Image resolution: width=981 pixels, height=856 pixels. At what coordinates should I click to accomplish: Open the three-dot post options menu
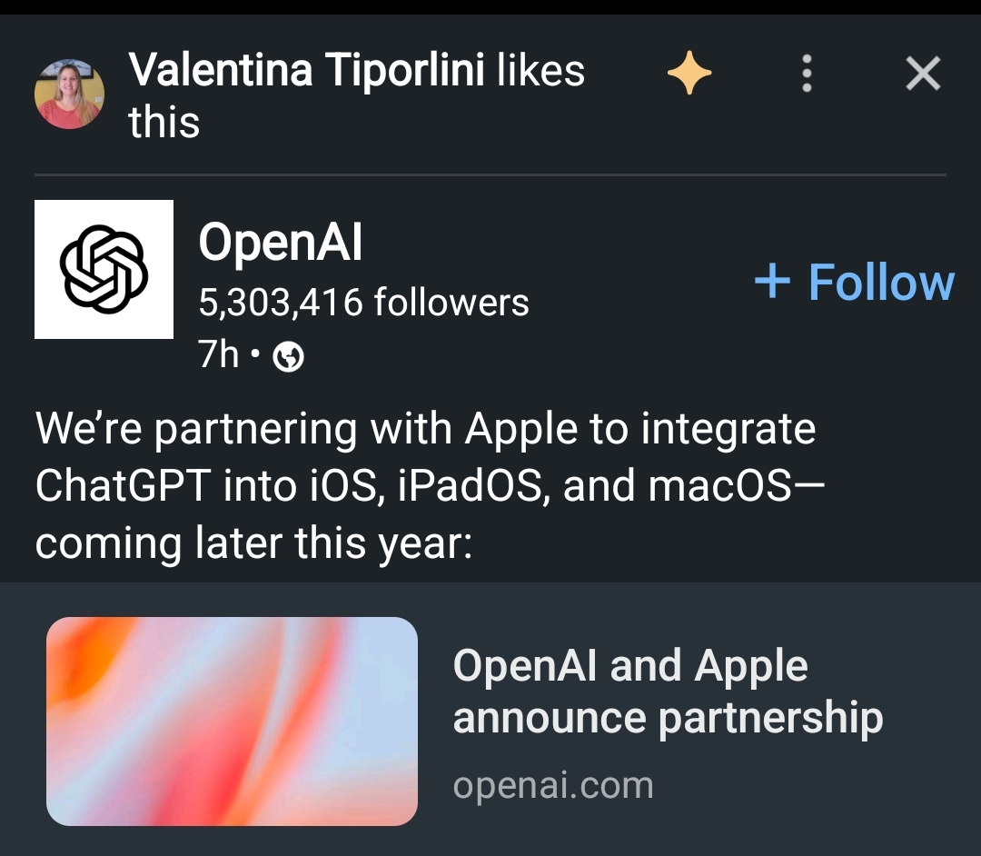pos(807,75)
